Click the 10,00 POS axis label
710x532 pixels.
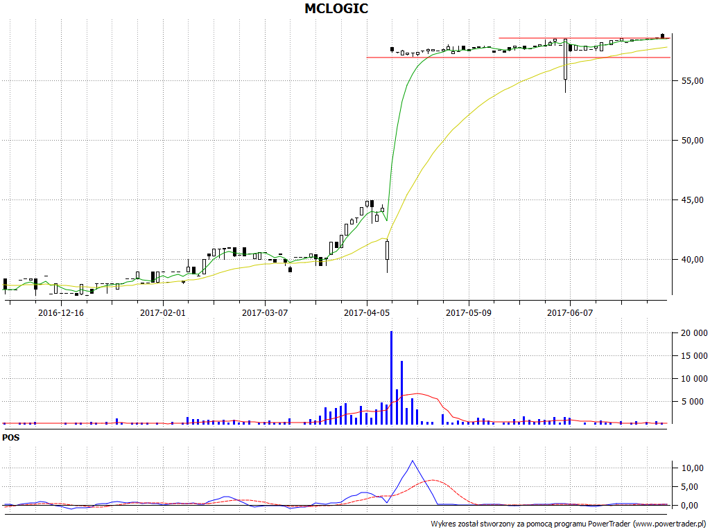tap(693, 468)
